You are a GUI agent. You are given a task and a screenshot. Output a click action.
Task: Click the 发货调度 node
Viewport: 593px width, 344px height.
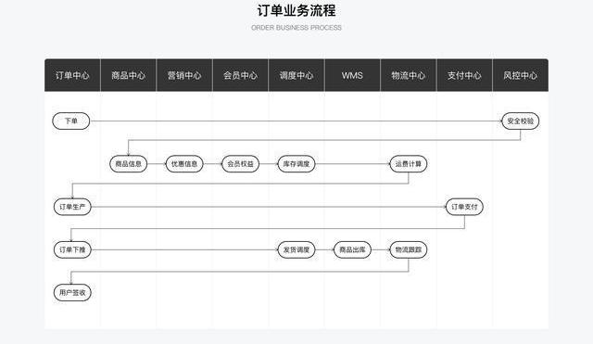click(x=296, y=249)
